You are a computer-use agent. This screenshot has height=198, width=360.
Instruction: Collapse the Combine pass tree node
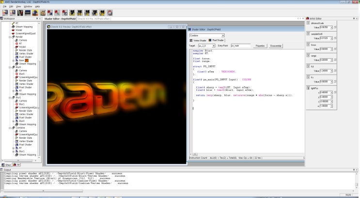[10, 128]
